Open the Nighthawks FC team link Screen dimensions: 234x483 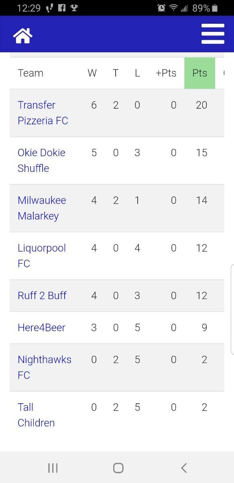[x=45, y=367]
